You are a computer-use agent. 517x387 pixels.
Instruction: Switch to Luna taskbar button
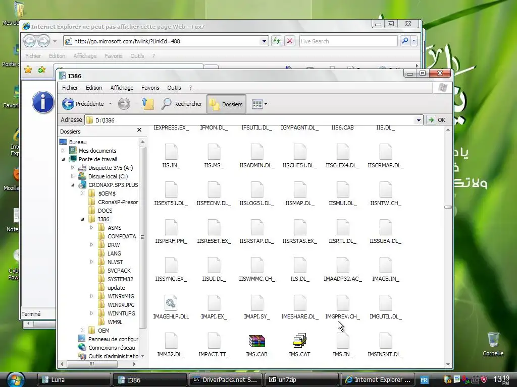click(74, 380)
